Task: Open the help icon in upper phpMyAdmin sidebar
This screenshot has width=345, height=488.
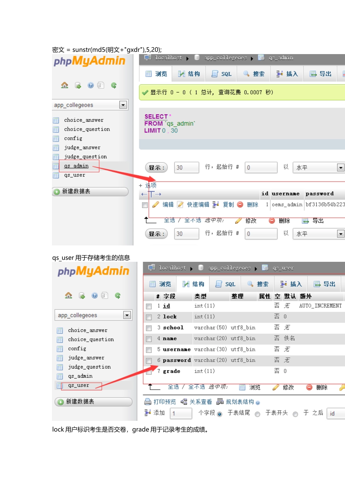Action: (x=91, y=85)
